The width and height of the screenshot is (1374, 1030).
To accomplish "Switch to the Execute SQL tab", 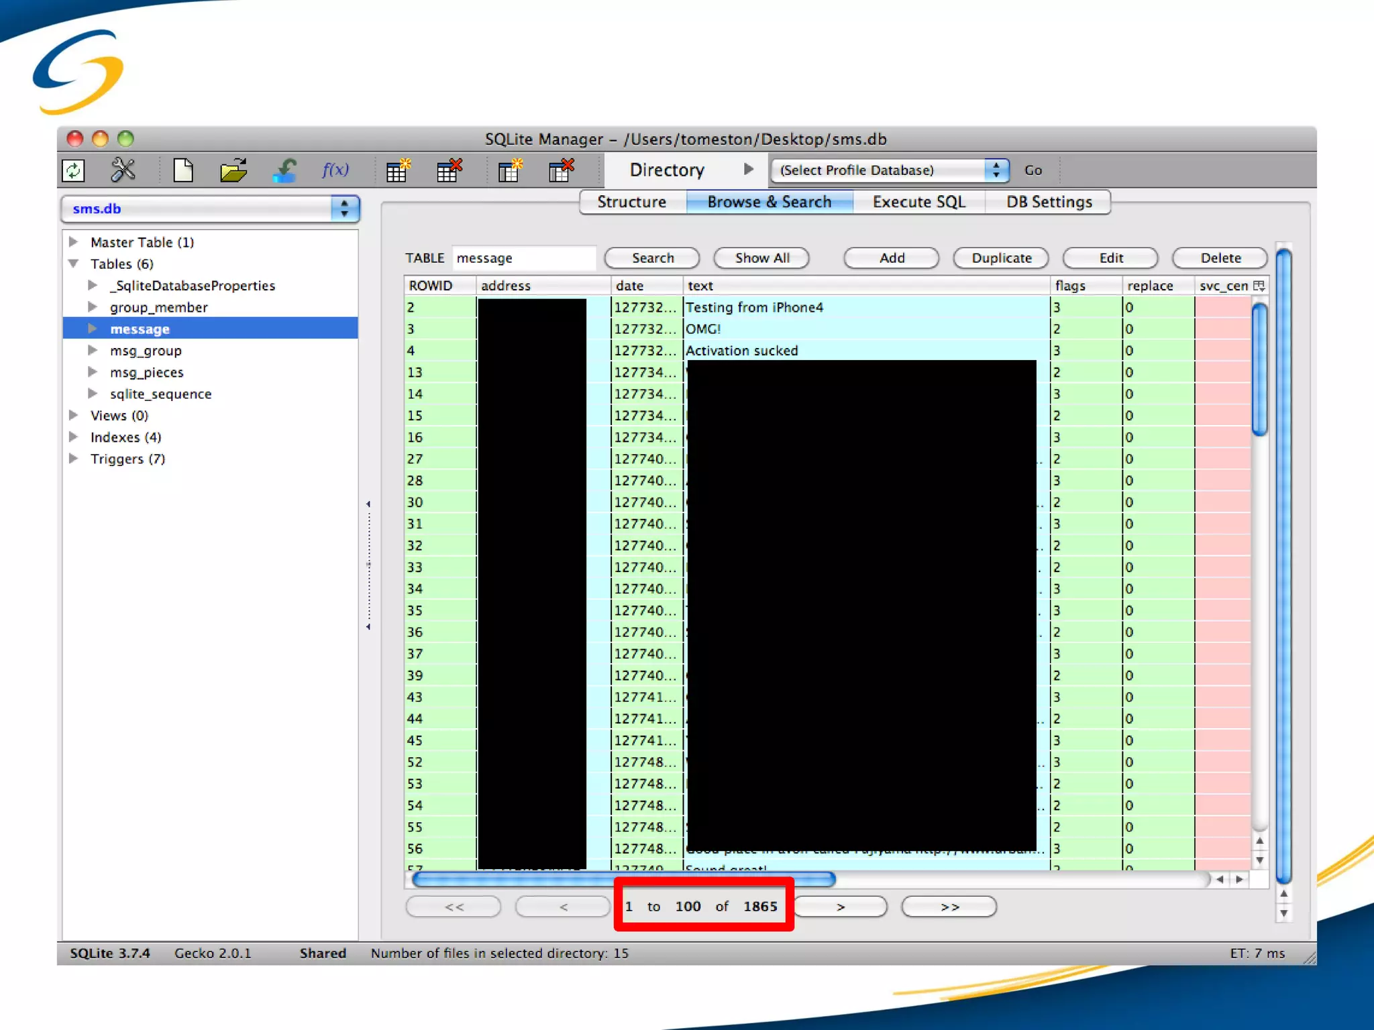I will click(x=918, y=202).
